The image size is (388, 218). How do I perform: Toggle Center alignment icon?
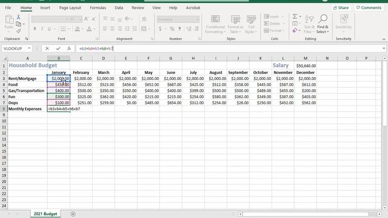[x=112, y=28]
